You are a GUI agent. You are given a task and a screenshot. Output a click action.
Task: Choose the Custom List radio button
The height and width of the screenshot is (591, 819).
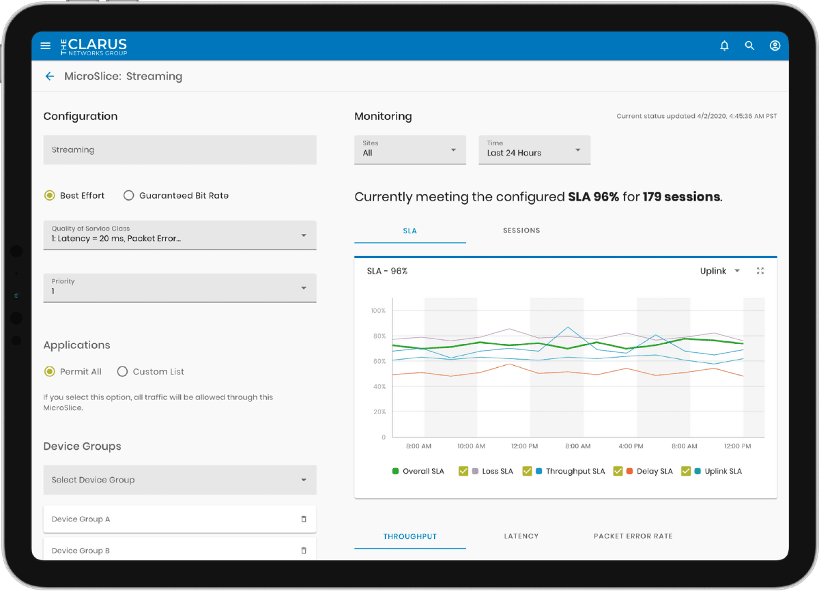point(123,372)
